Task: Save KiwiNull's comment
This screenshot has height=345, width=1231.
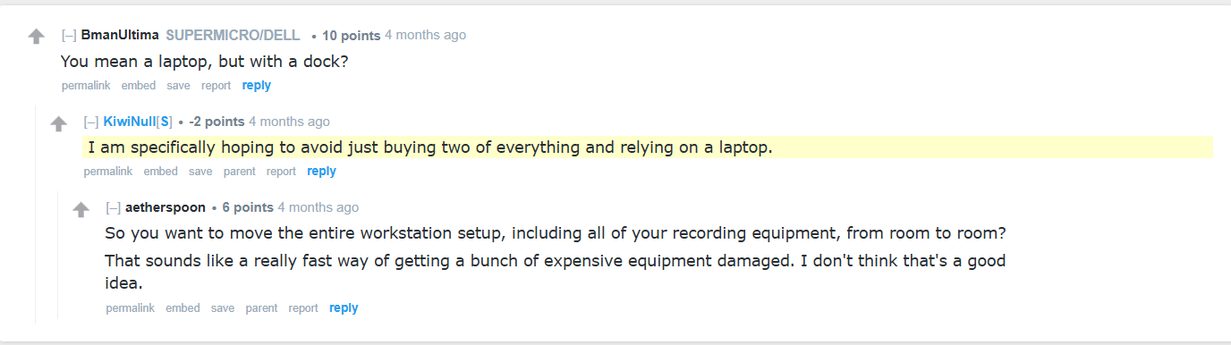Action: point(200,172)
